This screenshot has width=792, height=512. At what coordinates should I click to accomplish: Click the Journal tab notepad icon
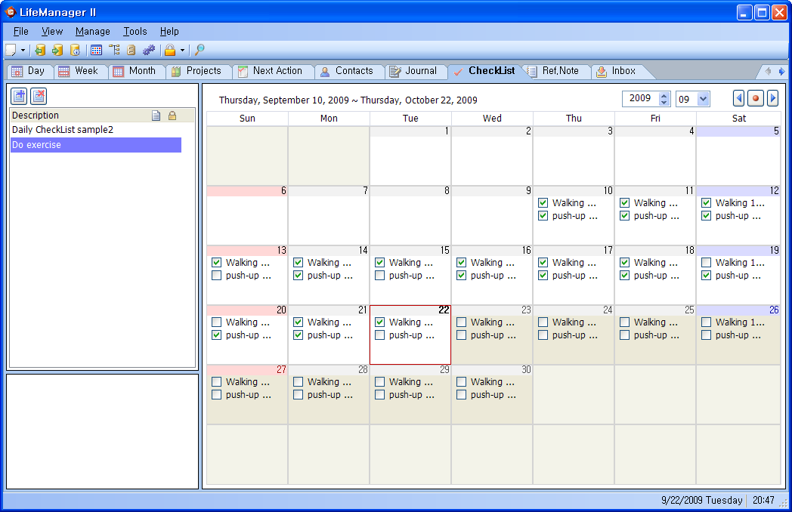(x=395, y=72)
